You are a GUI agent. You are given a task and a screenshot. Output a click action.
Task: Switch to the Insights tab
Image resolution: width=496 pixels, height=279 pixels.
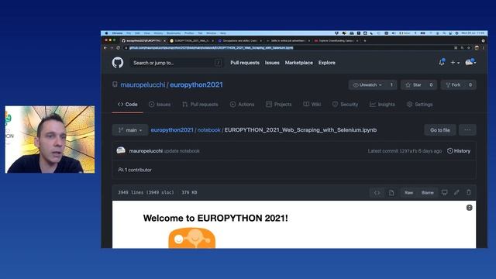click(382, 105)
